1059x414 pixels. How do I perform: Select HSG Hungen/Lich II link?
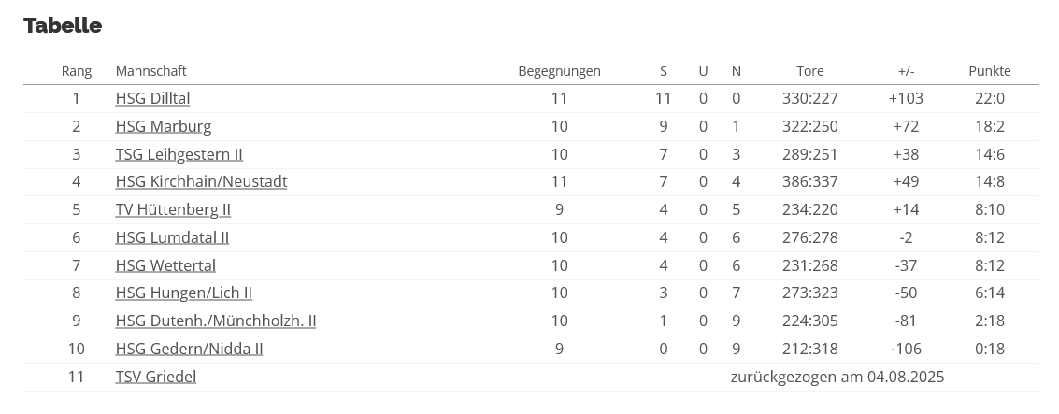click(x=183, y=293)
